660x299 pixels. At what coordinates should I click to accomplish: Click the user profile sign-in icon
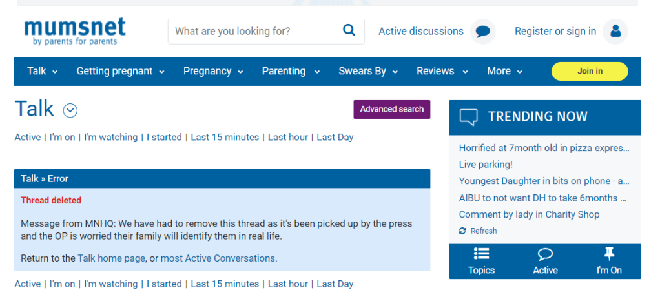coord(615,31)
